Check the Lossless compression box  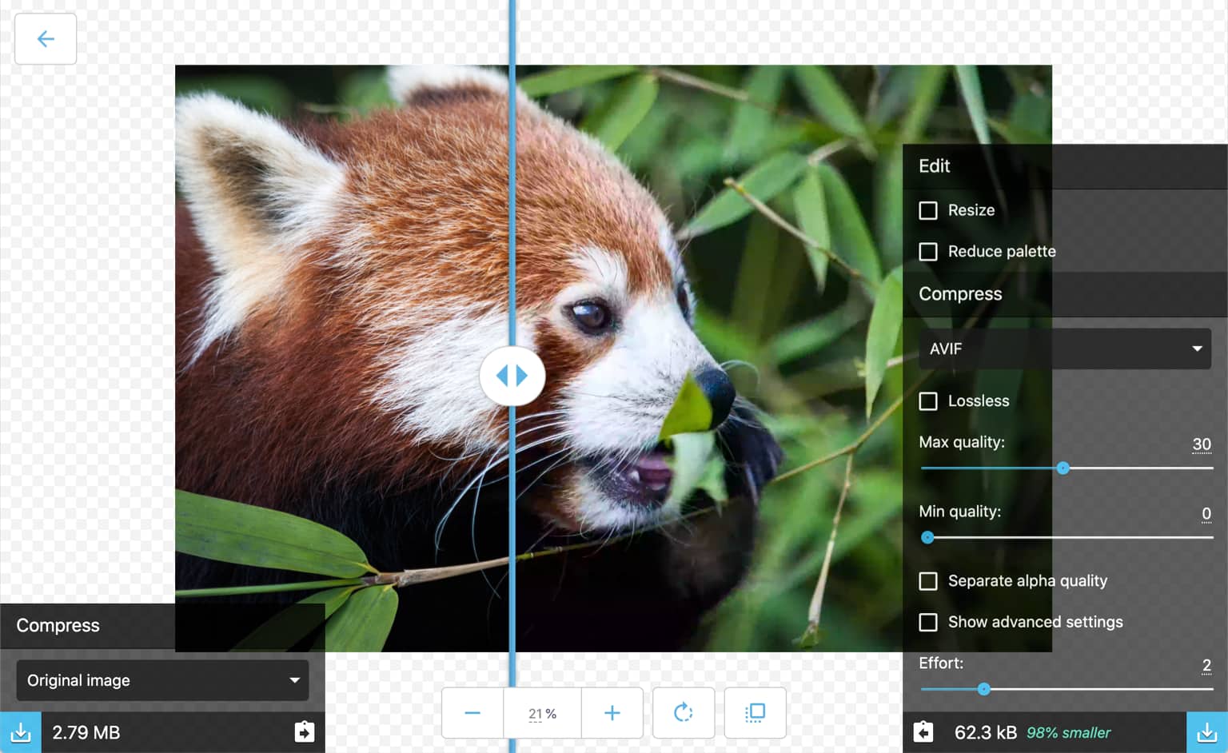tap(928, 401)
